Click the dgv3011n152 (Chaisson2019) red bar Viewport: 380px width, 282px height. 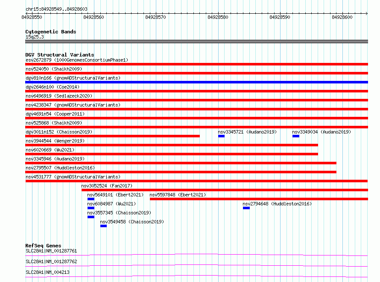(112, 136)
